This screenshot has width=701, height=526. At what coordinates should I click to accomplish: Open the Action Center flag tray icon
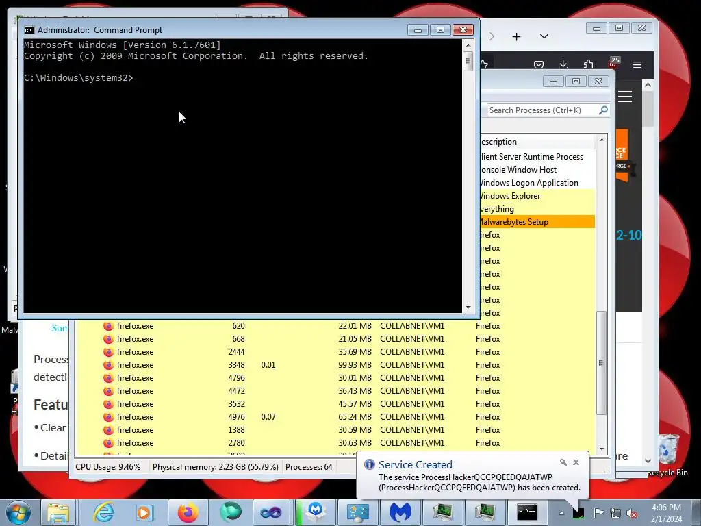598,513
